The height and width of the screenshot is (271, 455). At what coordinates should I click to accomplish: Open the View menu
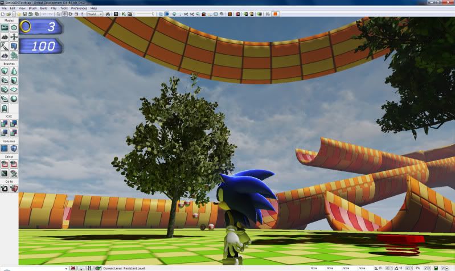click(x=22, y=8)
